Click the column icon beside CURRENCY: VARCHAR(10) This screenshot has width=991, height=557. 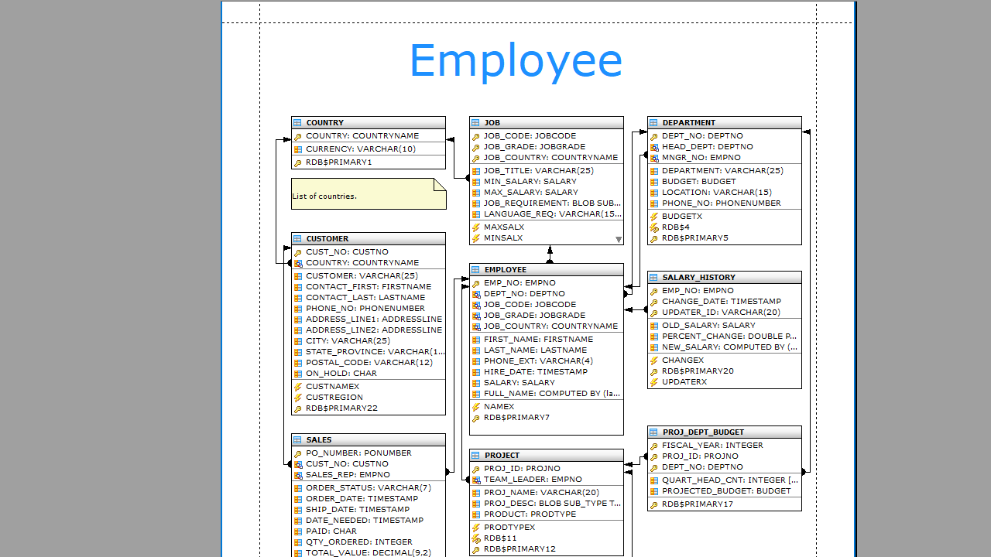[298, 149]
